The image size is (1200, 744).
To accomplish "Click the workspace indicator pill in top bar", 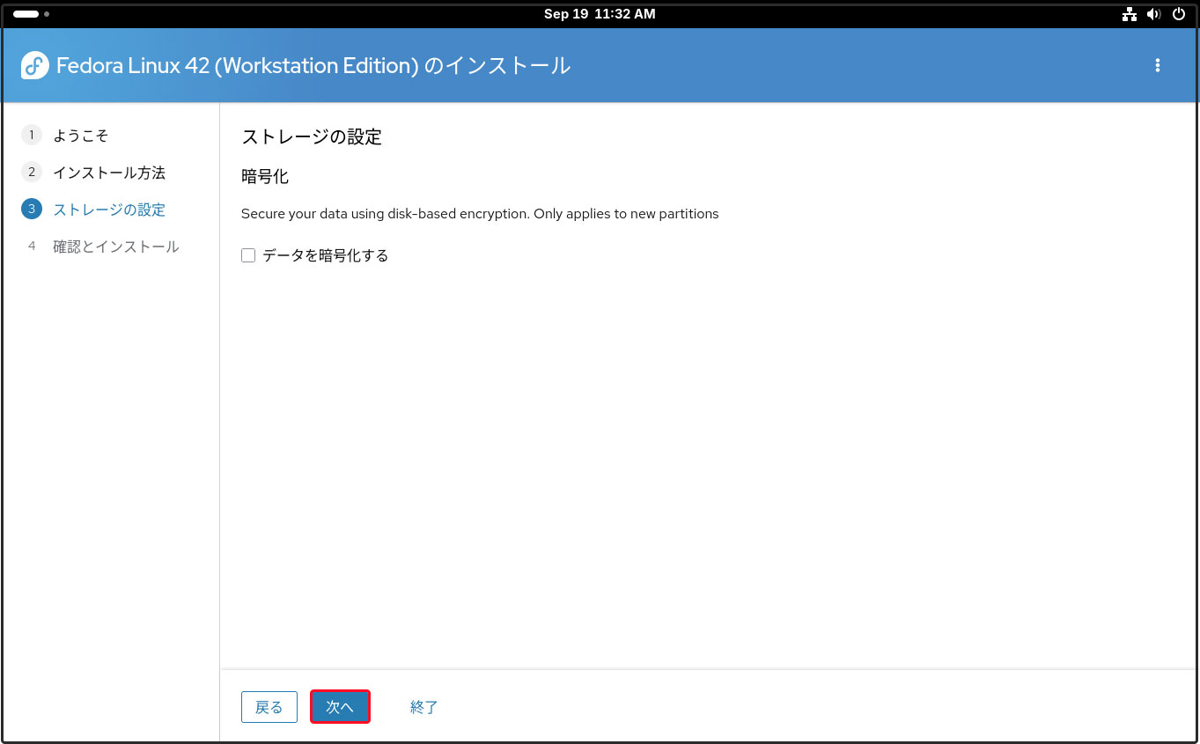I will tap(26, 14).
